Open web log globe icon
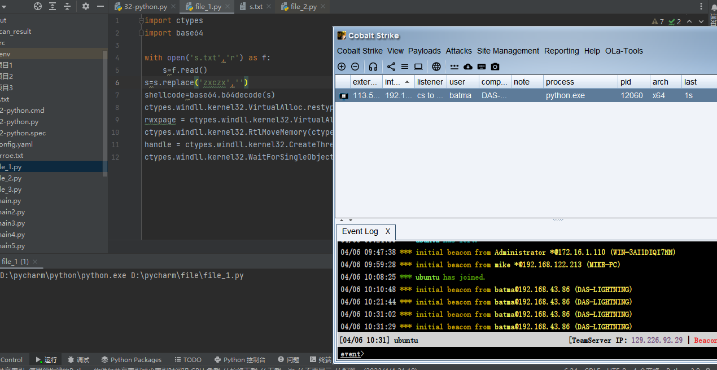Image resolution: width=717 pixels, height=370 pixels. (436, 67)
